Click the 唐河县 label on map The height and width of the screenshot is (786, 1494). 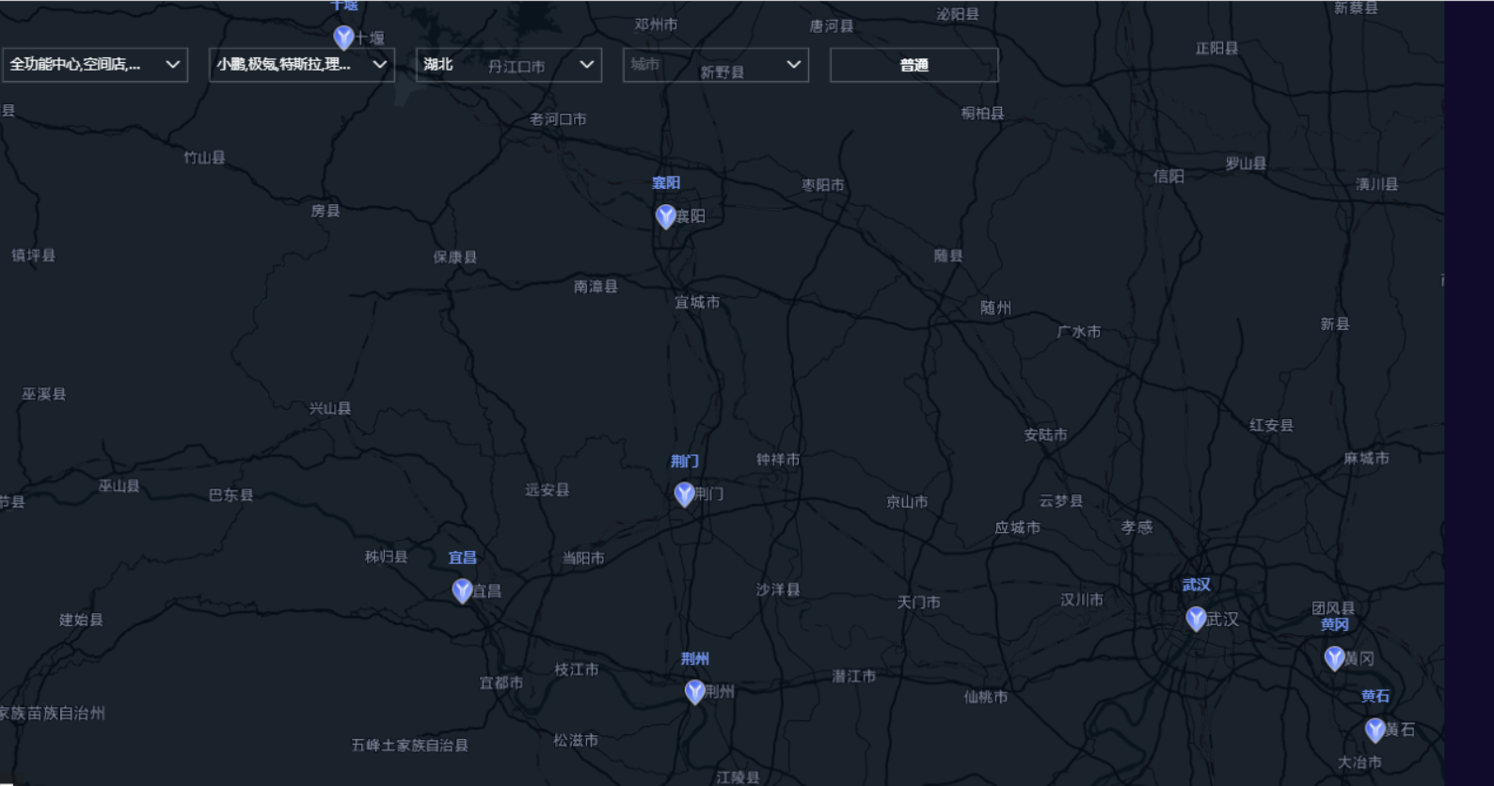coord(832,26)
